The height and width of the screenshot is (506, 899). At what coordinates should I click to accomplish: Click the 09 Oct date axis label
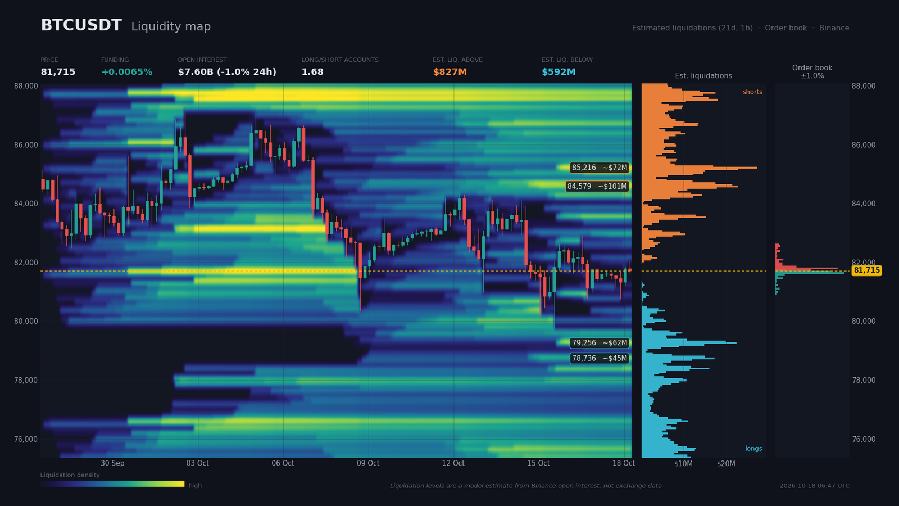pyautogui.click(x=368, y=463)
